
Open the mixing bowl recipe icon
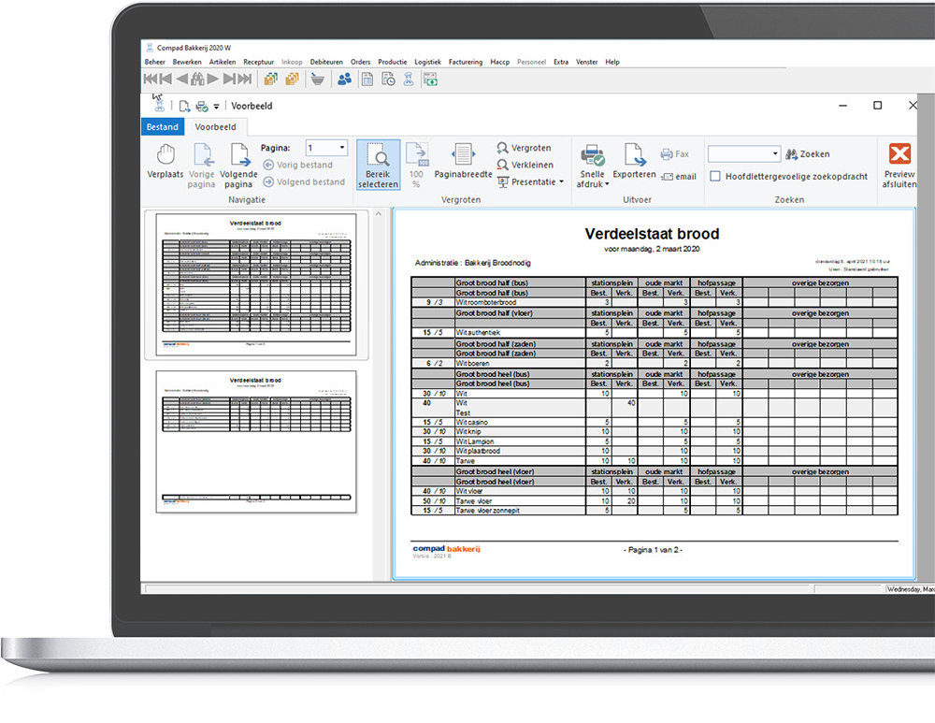318,79
